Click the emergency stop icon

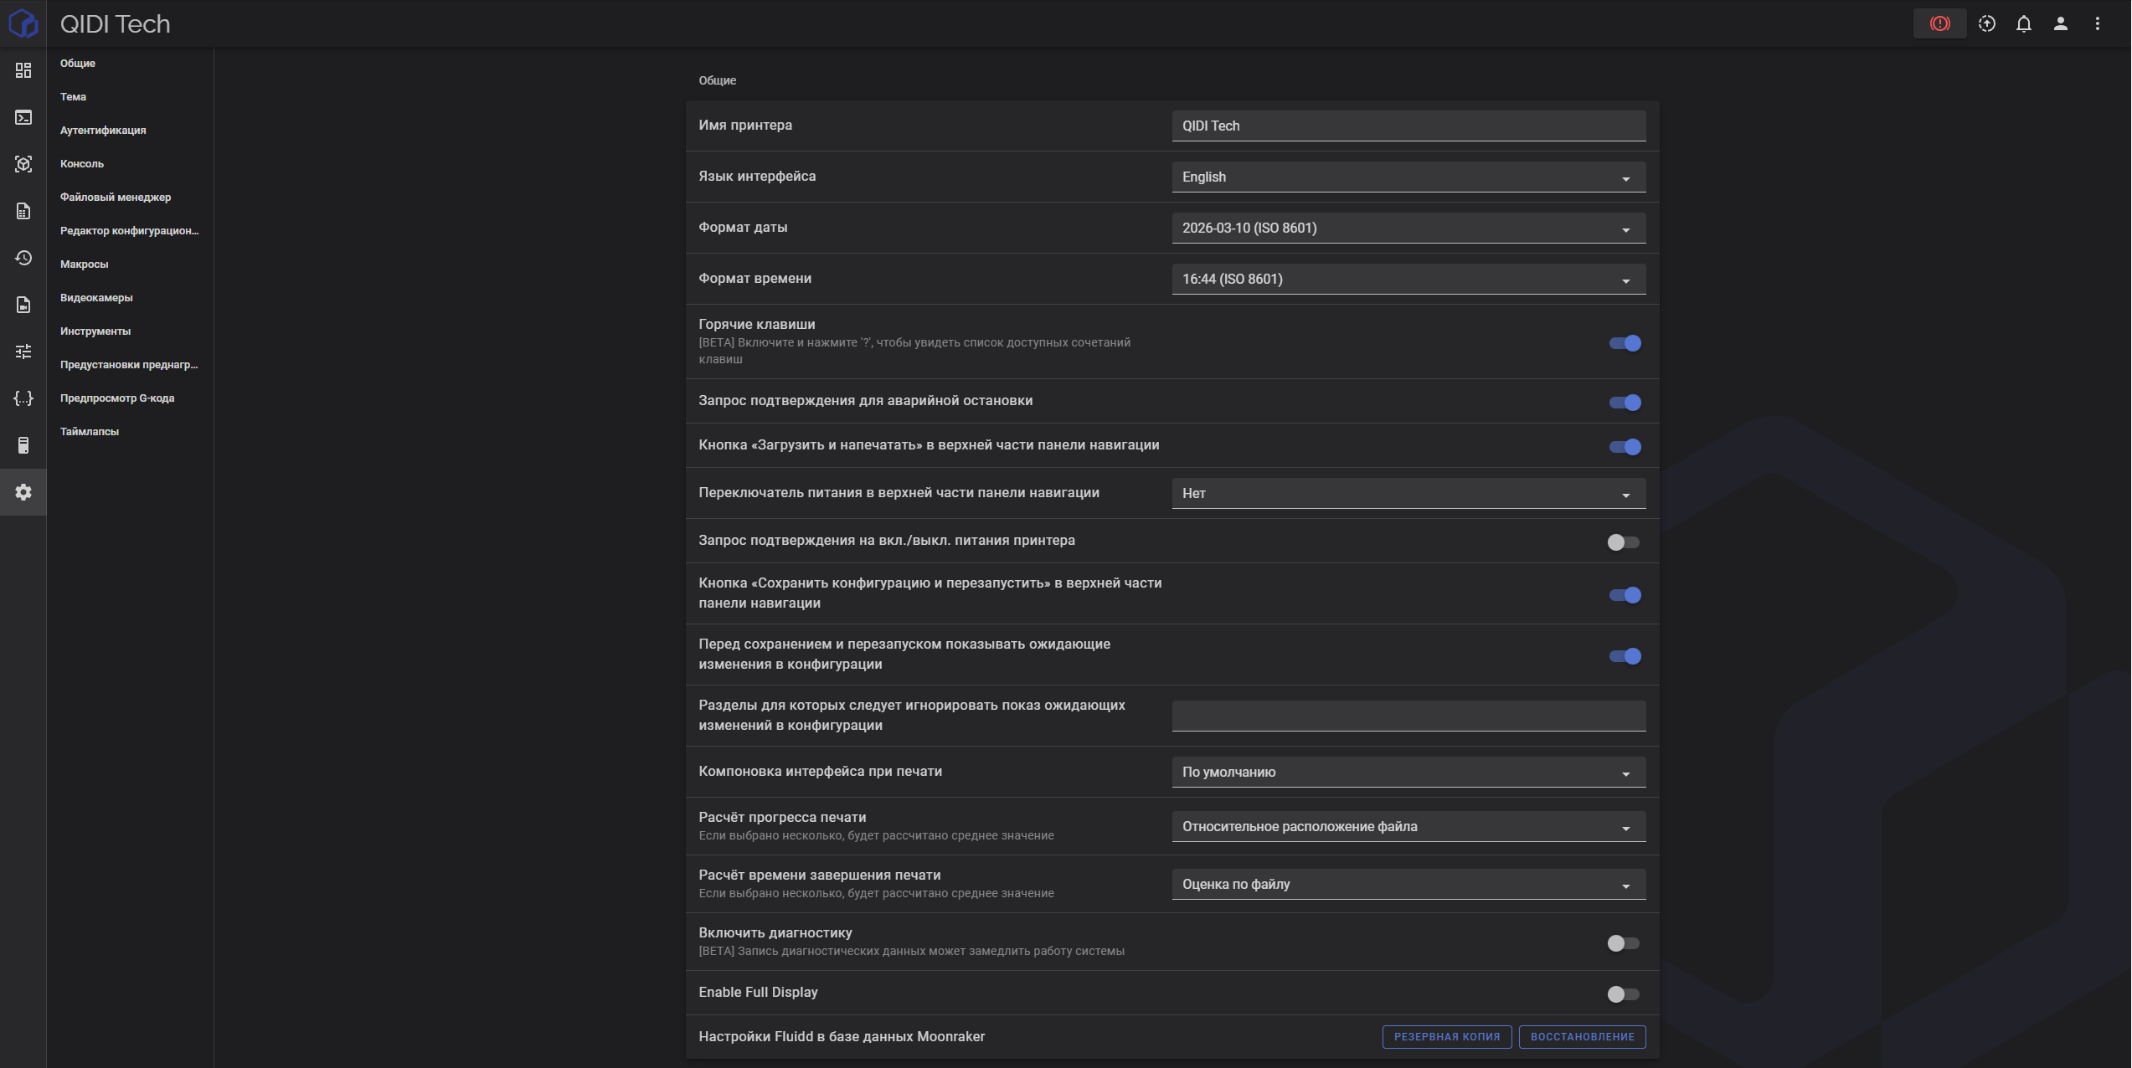click(1939, 23)
